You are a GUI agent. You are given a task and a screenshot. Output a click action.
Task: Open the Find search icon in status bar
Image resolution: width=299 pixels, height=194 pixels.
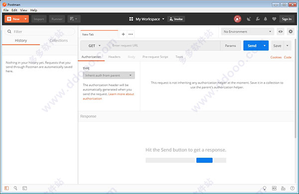15,188
